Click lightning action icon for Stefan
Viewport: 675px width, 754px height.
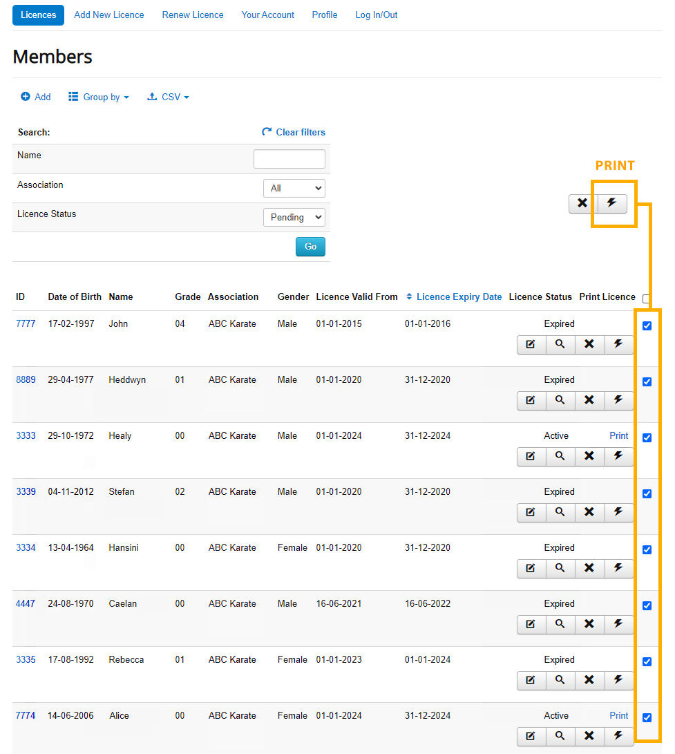click(x=618, y=512)
